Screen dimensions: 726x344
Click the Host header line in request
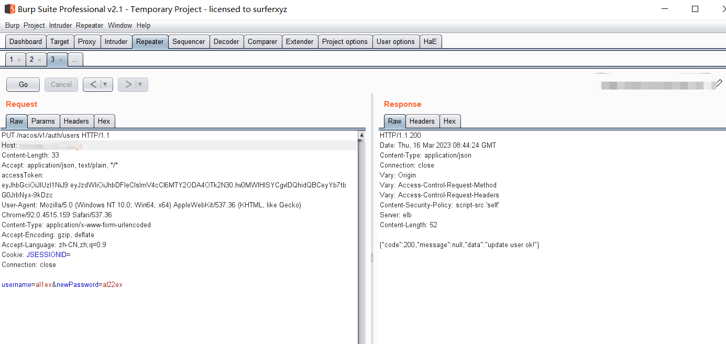179,145
